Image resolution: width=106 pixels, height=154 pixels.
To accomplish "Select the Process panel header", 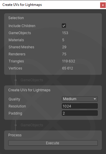I will 15,135.
